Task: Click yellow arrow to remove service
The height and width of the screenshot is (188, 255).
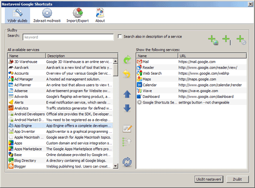Action: [127, 74]
